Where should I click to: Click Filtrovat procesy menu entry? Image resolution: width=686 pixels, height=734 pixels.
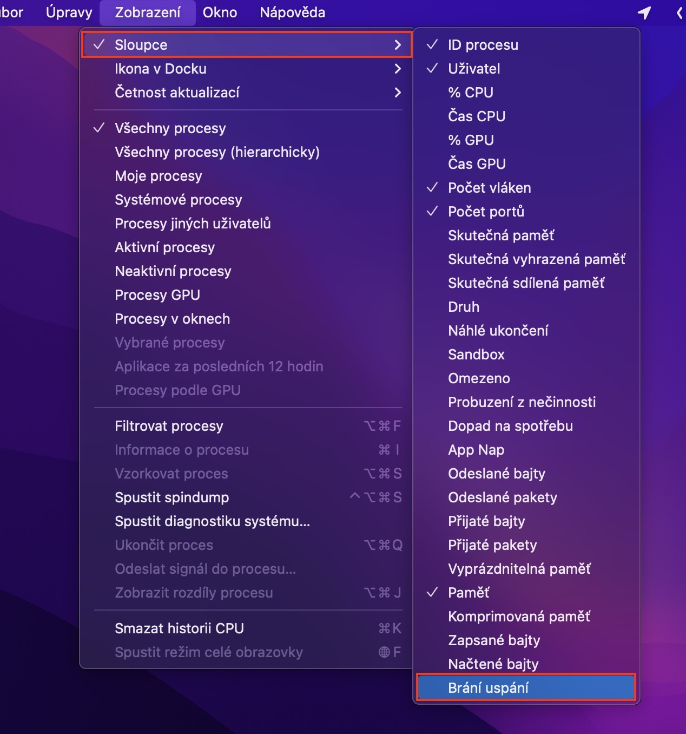click(169, 426)
